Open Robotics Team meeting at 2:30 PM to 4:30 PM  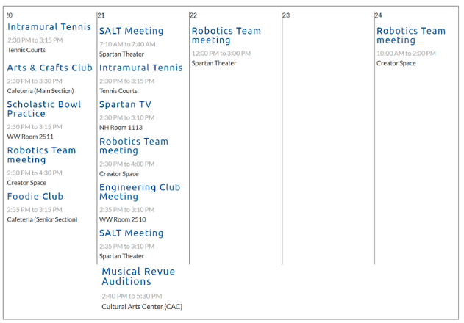point(42,155)
